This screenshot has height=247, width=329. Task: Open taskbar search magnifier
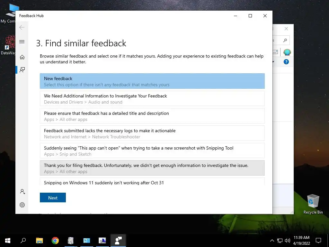coord(23,241)
